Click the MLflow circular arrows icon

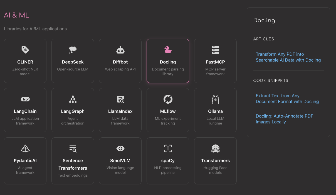pyautogui.click(x=168, y=99)
